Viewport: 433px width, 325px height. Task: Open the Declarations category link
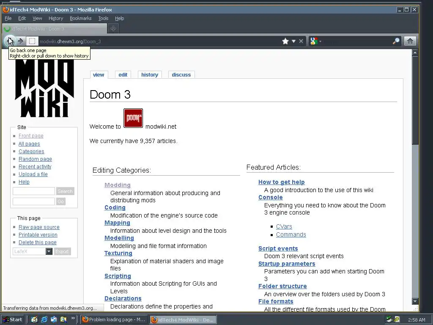(x=123, y=298)
